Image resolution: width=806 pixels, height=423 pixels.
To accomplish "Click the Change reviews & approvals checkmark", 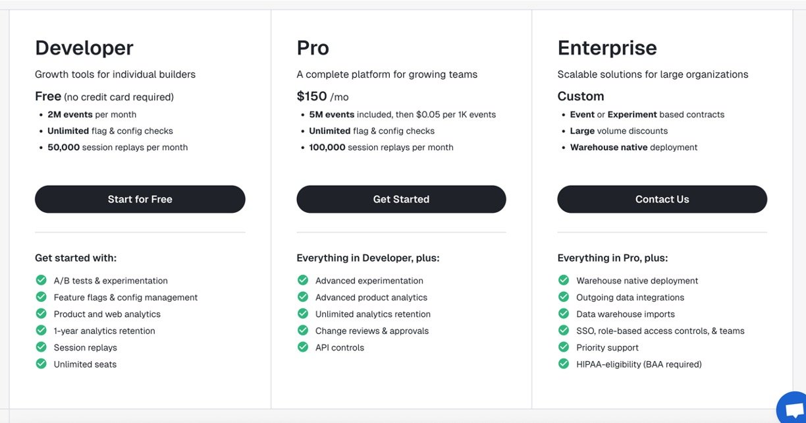I will [x=303, y=330].
